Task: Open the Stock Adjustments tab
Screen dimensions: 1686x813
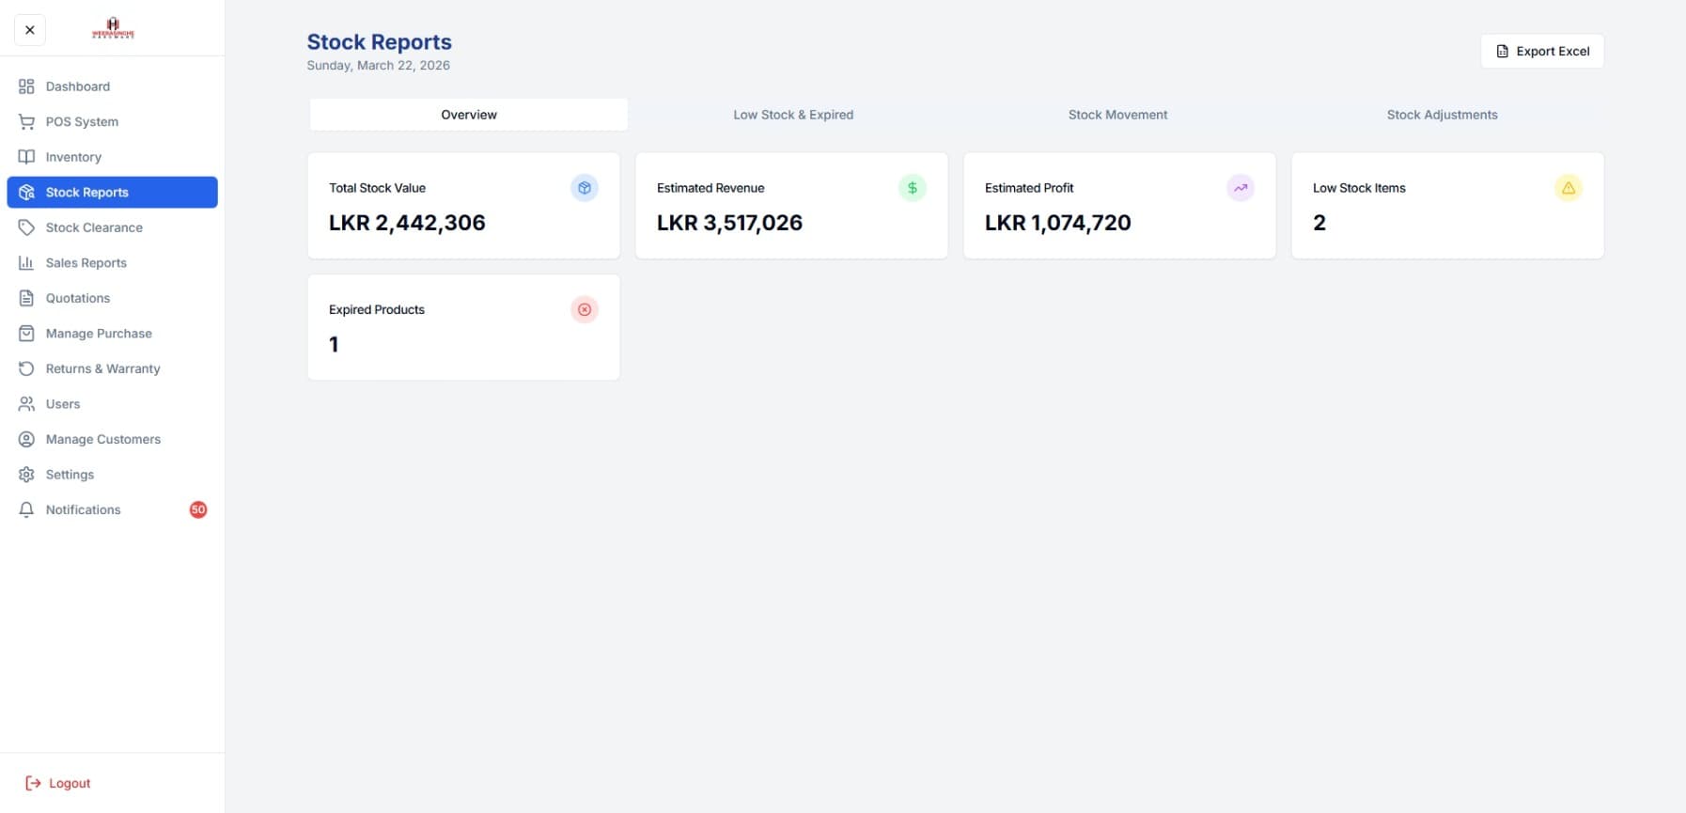Action: coord(1442,114)
